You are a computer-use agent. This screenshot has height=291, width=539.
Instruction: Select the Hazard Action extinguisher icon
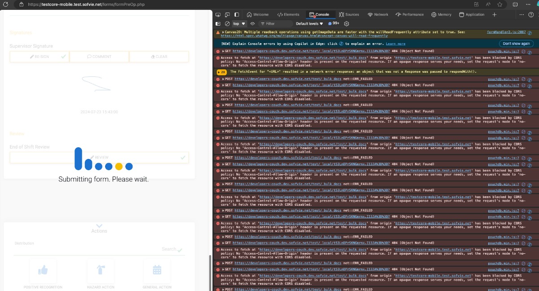point(101,270)
